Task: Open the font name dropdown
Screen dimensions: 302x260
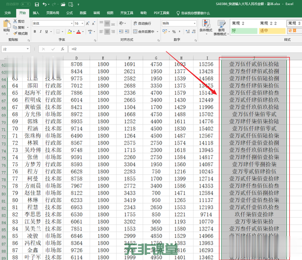Action: (x=72, y=24)
